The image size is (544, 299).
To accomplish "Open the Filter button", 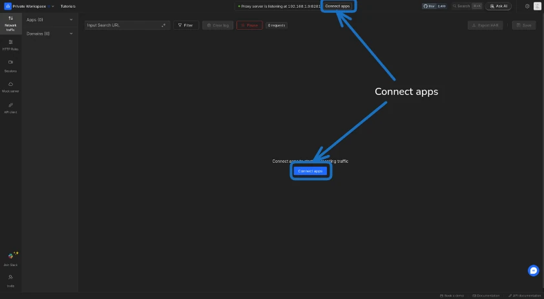I will coord(186,25).
